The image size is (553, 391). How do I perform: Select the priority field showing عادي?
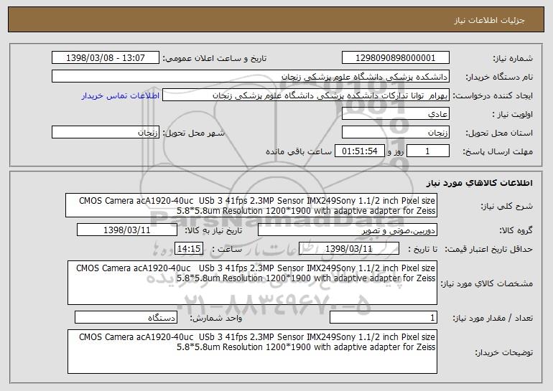(395, 114)
